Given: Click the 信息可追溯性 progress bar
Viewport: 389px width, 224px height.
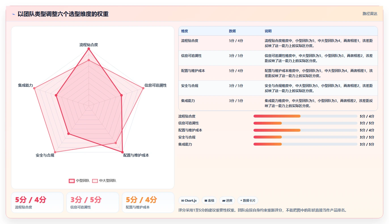Looking at the screenshot, I should point(305,123).
